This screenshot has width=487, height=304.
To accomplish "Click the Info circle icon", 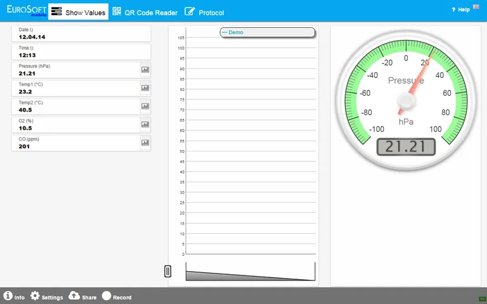I will 8,296.
